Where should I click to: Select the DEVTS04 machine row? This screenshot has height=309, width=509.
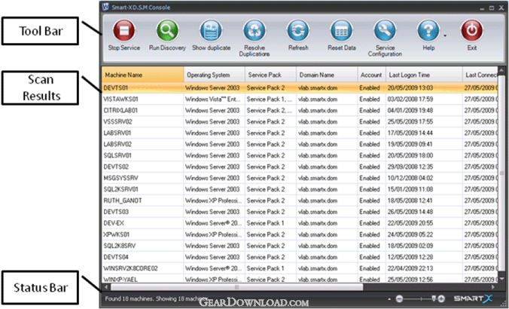[x=300, y=257]
